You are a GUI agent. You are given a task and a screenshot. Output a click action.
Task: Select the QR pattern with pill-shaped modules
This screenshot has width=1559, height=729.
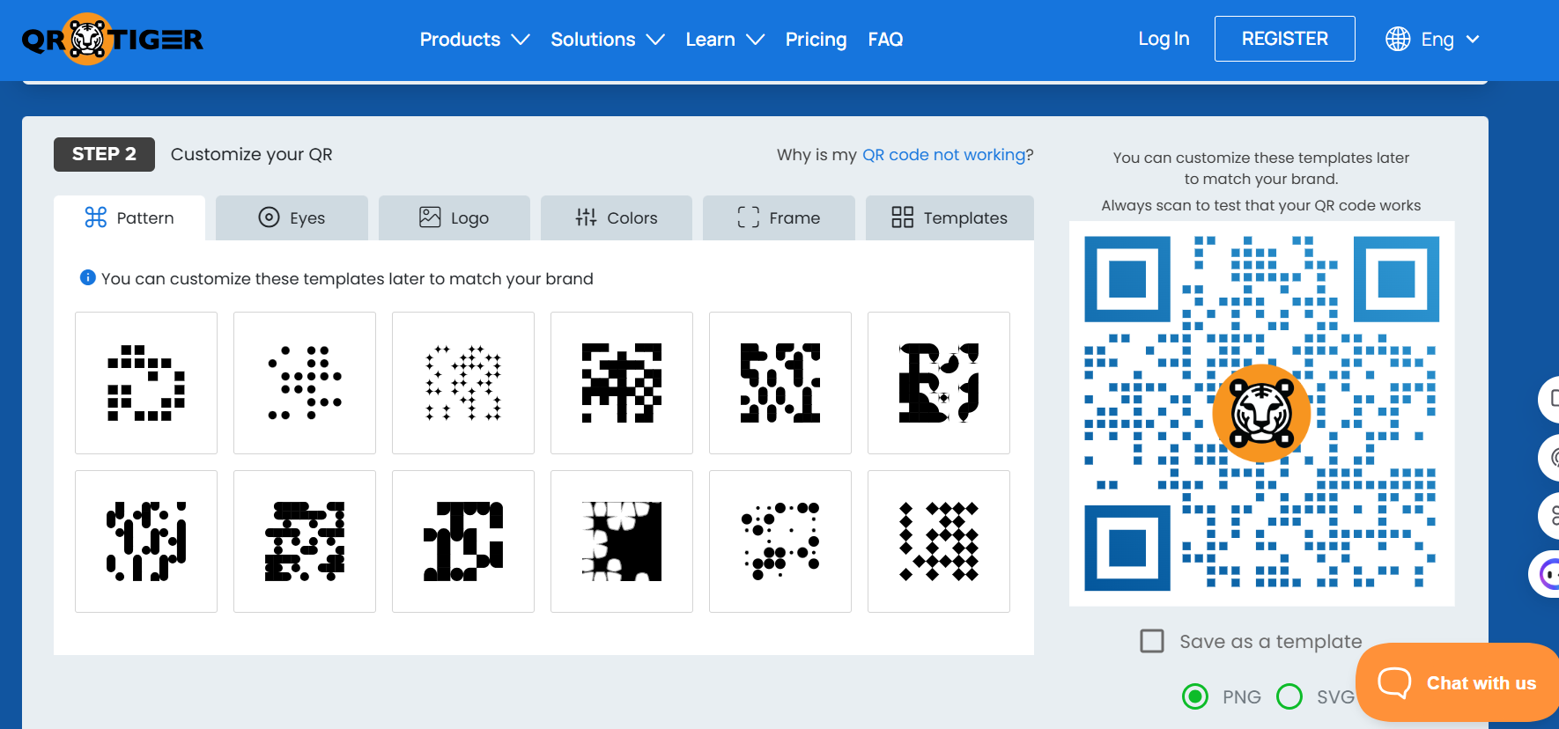click(780, 383)
